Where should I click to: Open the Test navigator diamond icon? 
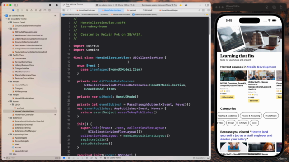point(36,10)
